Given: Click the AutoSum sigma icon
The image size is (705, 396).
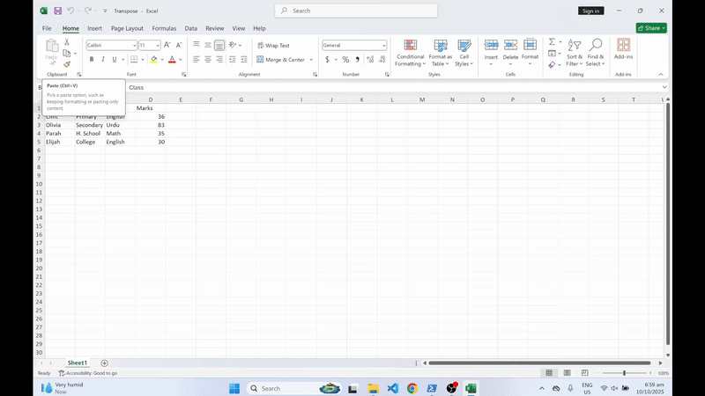Looking at the screenshot, I should coord(553,41).
